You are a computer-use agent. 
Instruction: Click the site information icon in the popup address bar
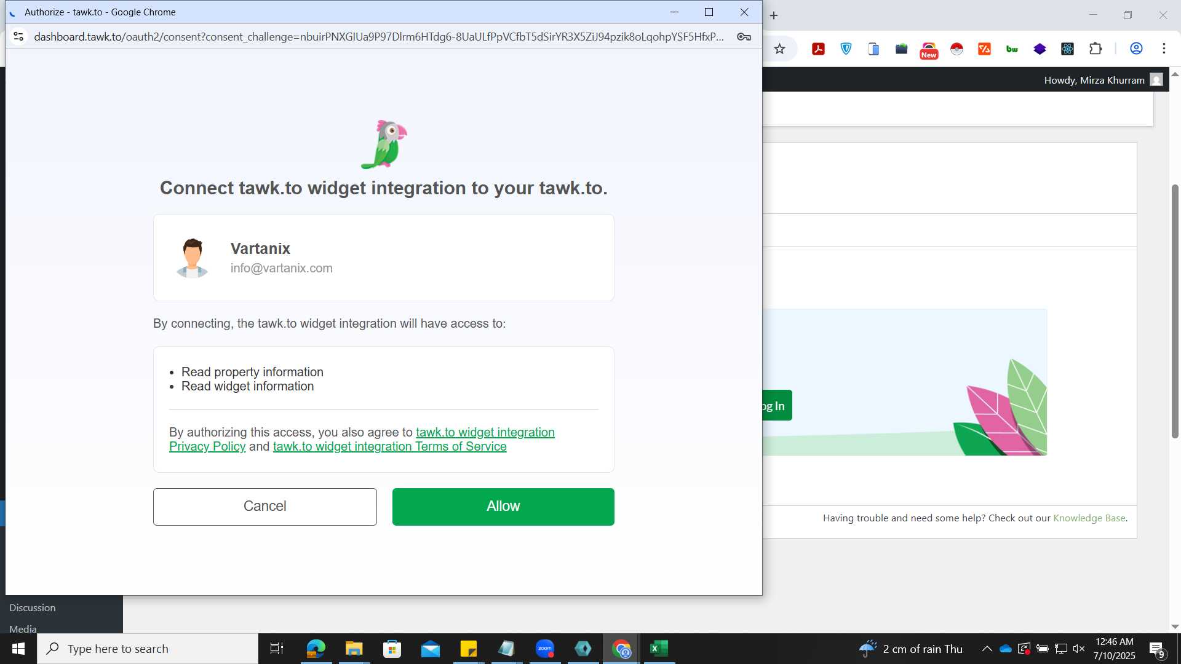pyautogui.click(x=18, y=37)
